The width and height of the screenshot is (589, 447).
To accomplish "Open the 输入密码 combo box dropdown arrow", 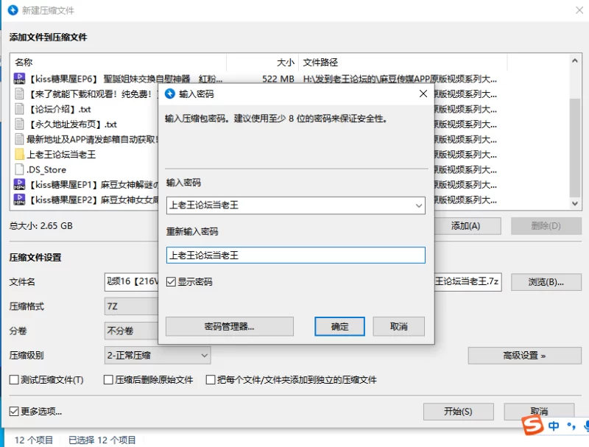I will click(419, 205).
